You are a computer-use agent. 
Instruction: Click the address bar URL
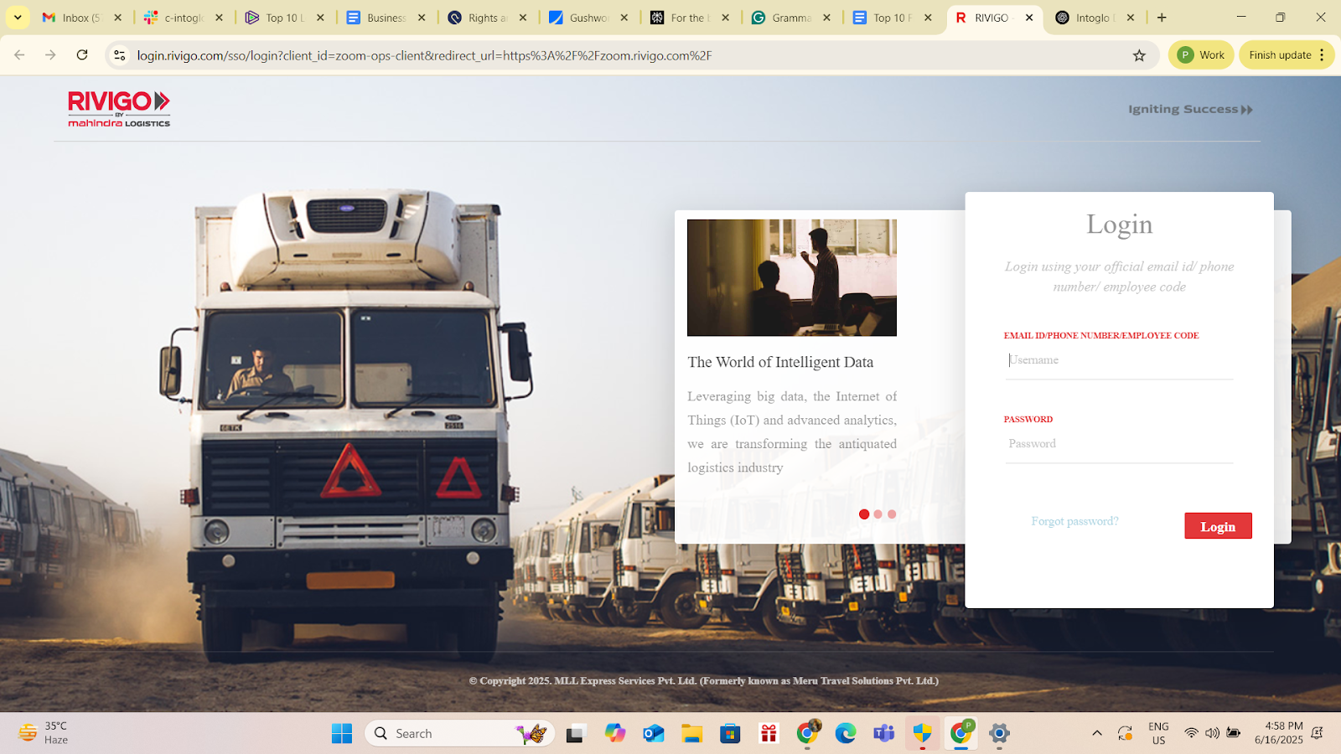coord(424,55)
